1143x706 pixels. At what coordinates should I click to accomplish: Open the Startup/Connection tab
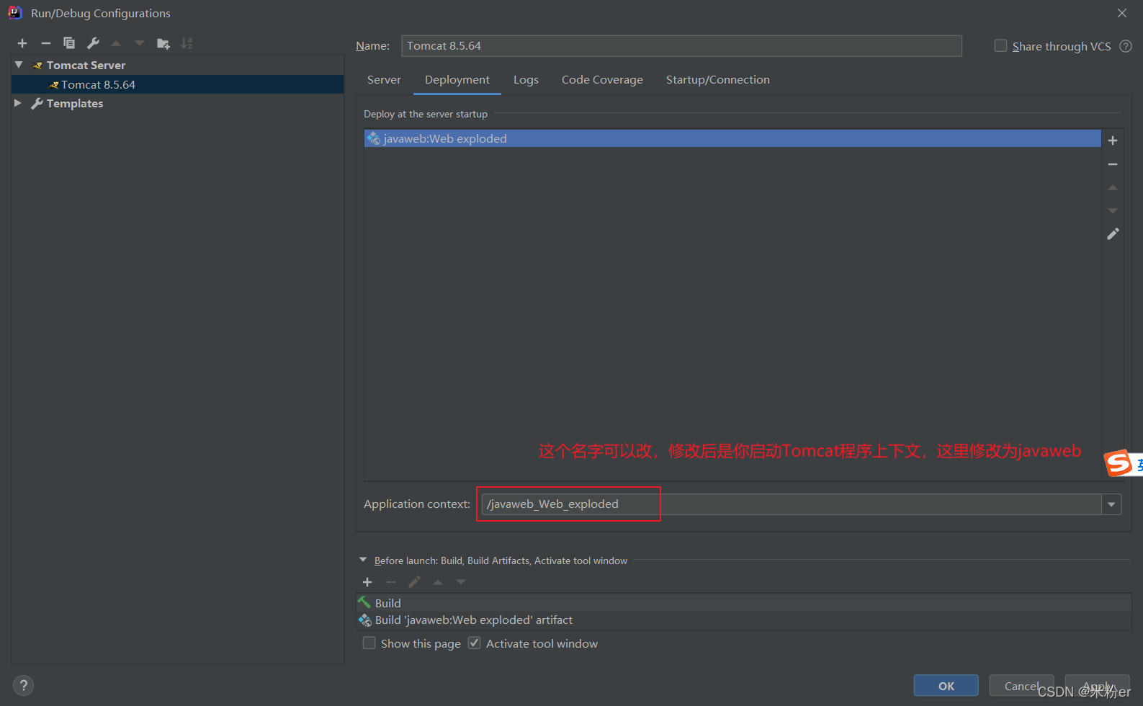point(718,80)
